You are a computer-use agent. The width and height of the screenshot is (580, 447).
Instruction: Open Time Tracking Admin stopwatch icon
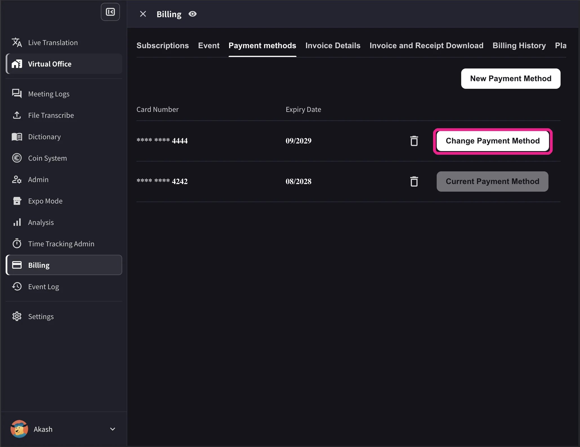17,244
